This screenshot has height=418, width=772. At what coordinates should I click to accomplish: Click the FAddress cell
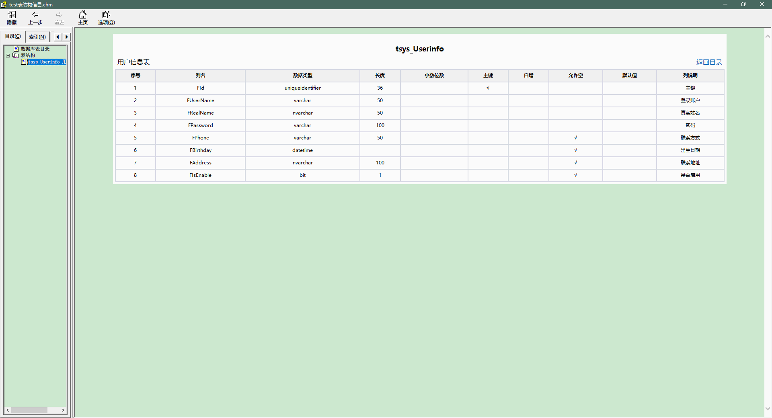pos(201,163)
